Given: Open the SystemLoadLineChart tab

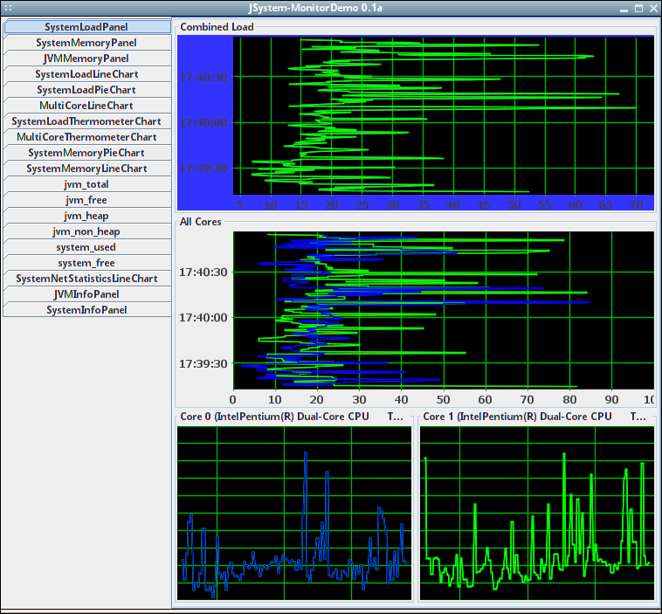Looking at the screenshot, I should tap(87, 74).
